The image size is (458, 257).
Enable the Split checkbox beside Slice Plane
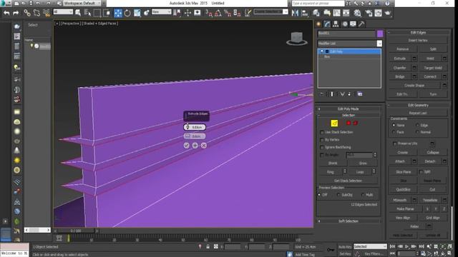(422, 172)
